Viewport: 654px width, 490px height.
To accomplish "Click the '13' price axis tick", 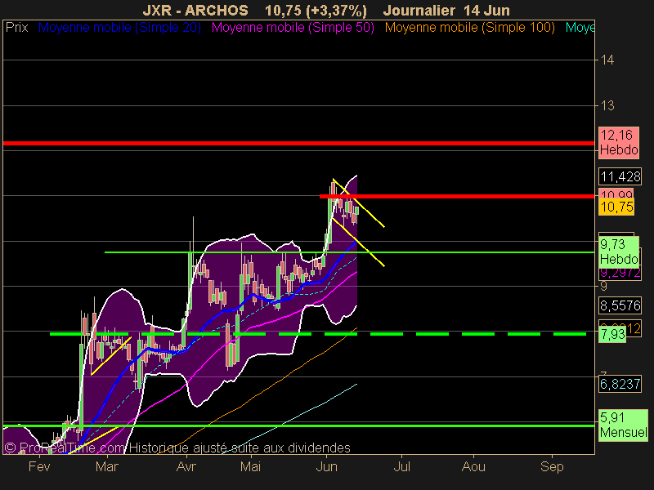I will pyautogui.click(x=607, y=106).
